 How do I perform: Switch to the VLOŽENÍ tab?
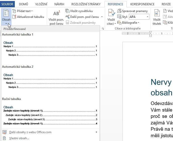41,4
